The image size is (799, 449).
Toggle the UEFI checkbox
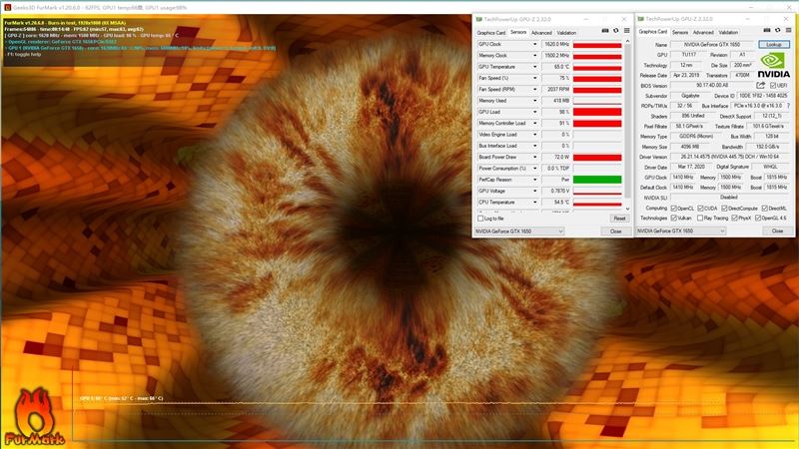point(773,86)
